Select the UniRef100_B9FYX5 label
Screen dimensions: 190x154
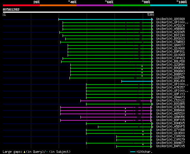(170, 120)
